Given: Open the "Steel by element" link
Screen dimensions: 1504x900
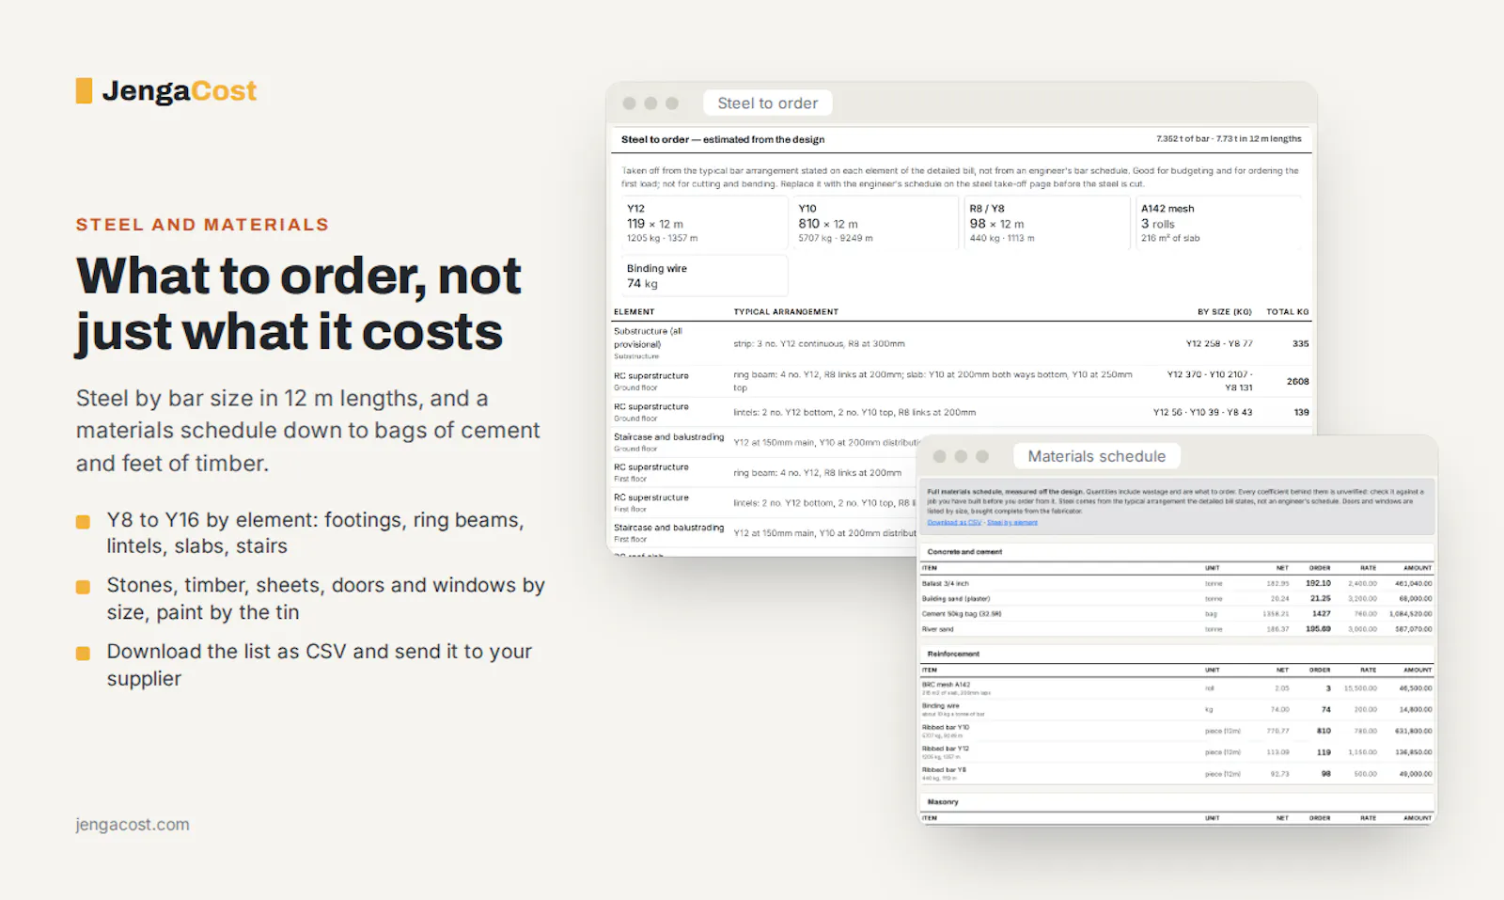Looking at the screenshot, I should coord(1012,523).
